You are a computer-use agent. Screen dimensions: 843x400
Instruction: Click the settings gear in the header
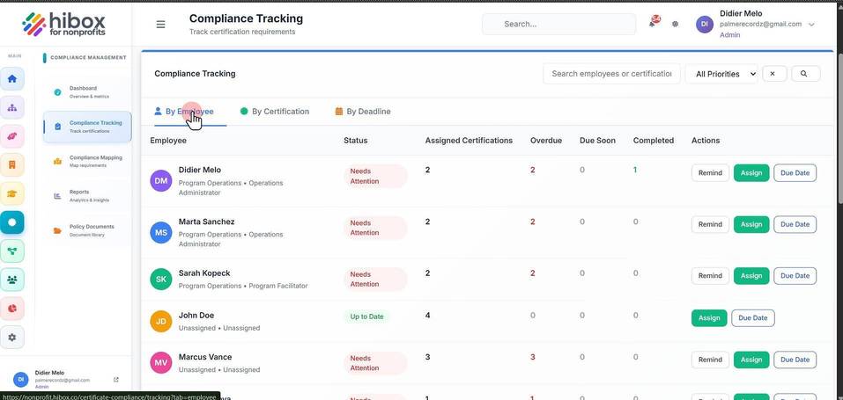click(x=676, y=24)
